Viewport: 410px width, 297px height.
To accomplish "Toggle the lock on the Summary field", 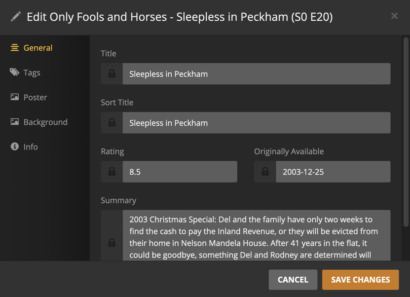I will tap(112, 242).
